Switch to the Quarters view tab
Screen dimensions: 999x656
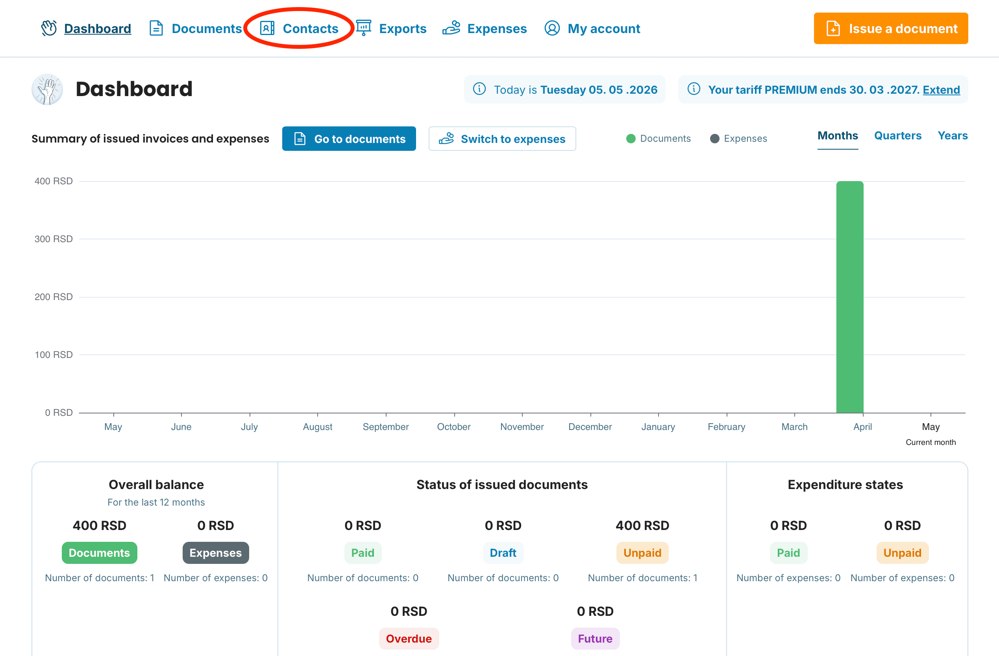coord(897,136)
